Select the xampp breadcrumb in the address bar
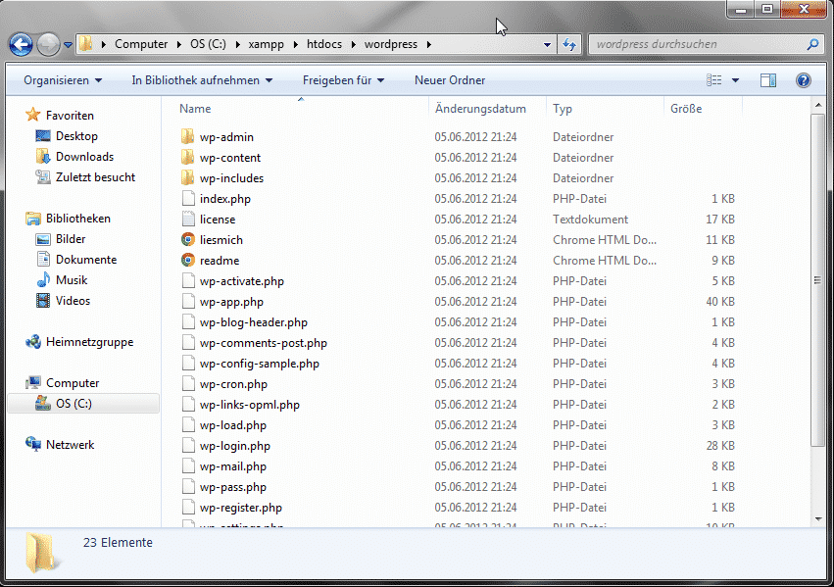Image resolution: width=834 pixels, height=587 pixels. pos(266,44)
